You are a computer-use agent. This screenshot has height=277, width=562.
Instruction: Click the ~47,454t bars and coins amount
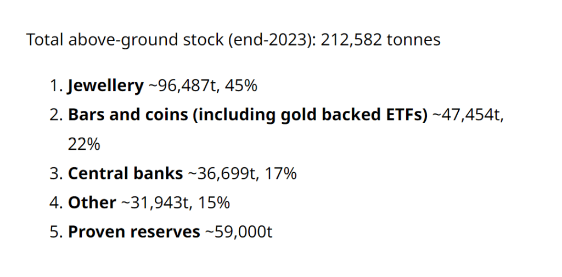pyautogui.click(x=465, y=116)
